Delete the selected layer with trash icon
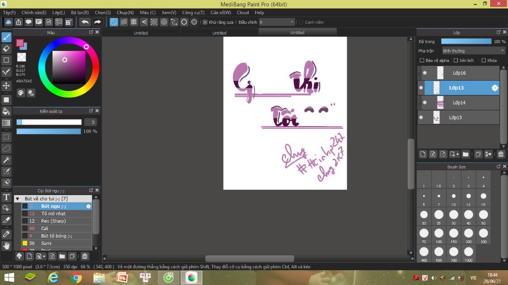The width and height of the screenshot is (508, 285). coord(501,154)
